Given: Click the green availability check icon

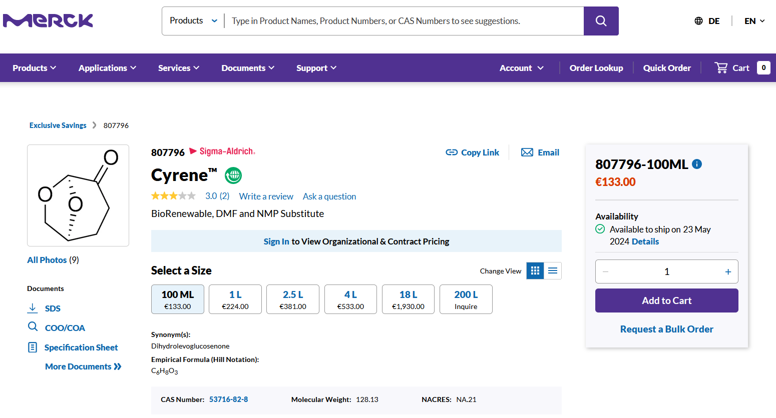Looking at the screenshot, I should [600, 229].
